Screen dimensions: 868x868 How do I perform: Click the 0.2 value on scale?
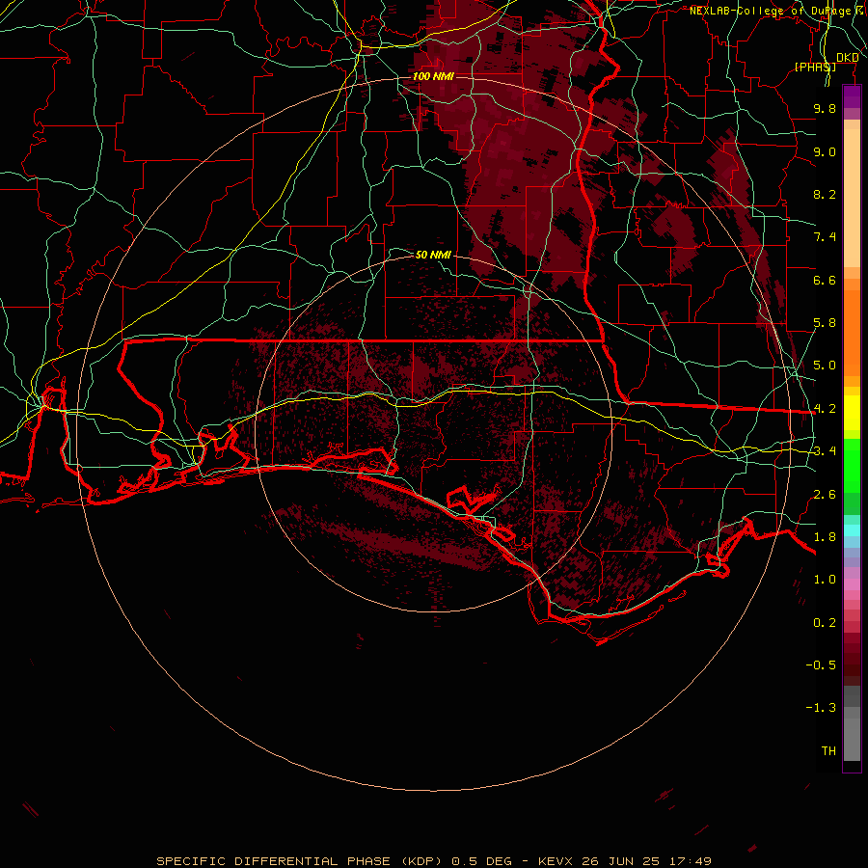click(x=825, y=623)
